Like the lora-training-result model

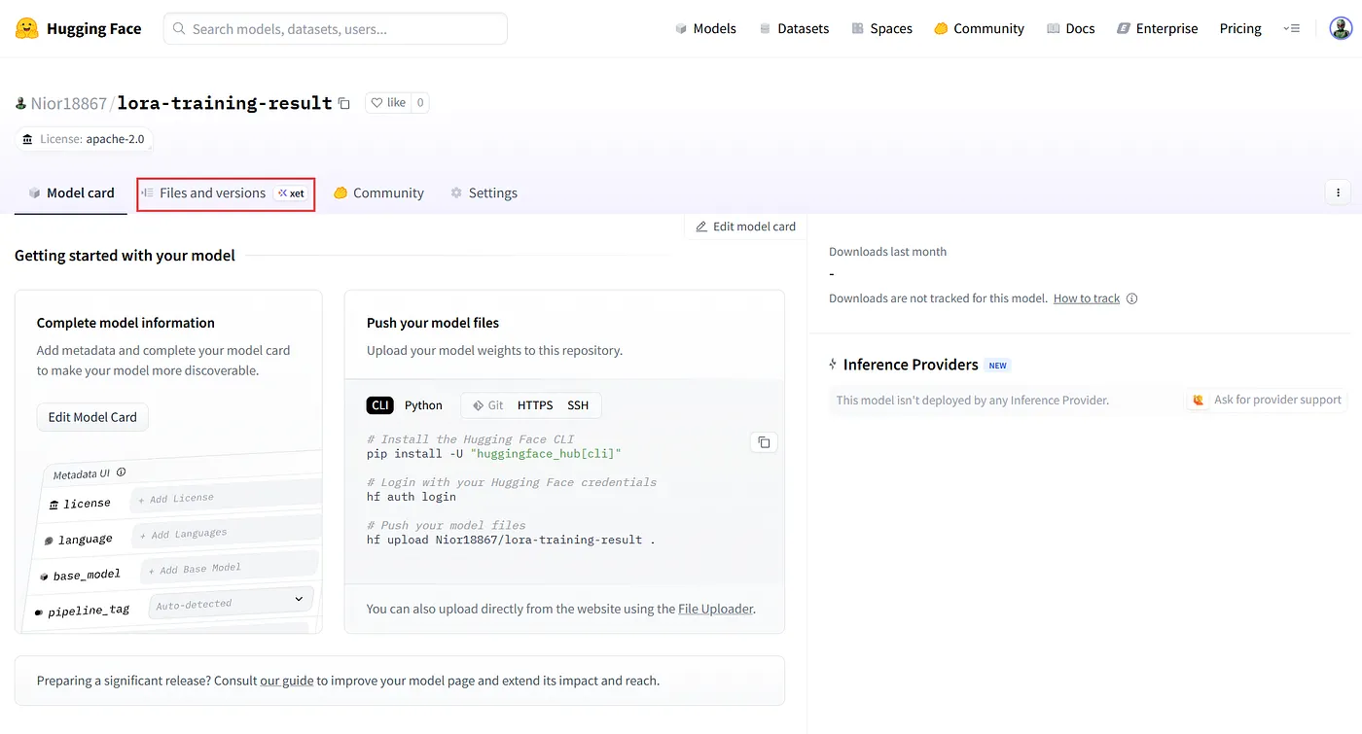(387, 102)
